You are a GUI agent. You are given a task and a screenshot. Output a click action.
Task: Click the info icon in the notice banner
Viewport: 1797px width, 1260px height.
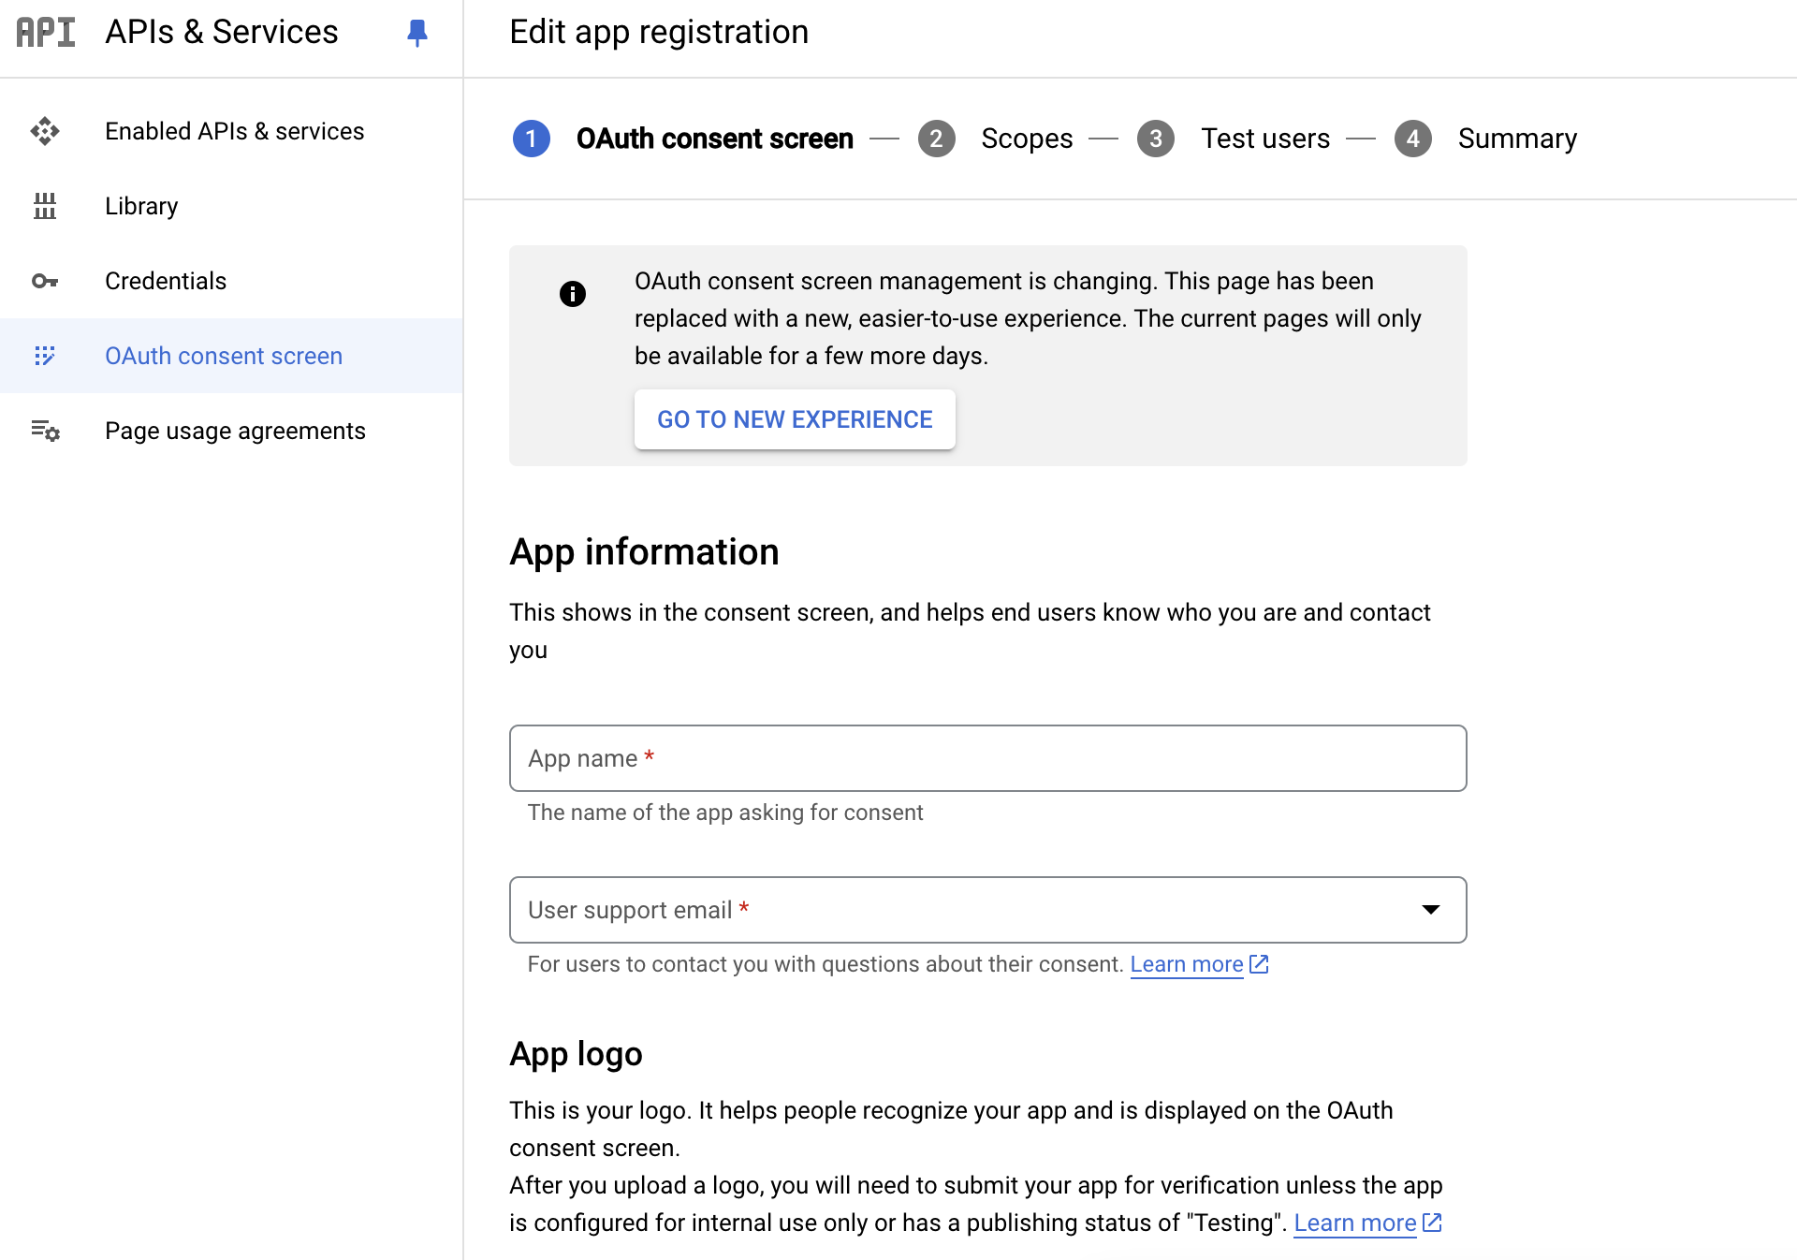point(573,294)
